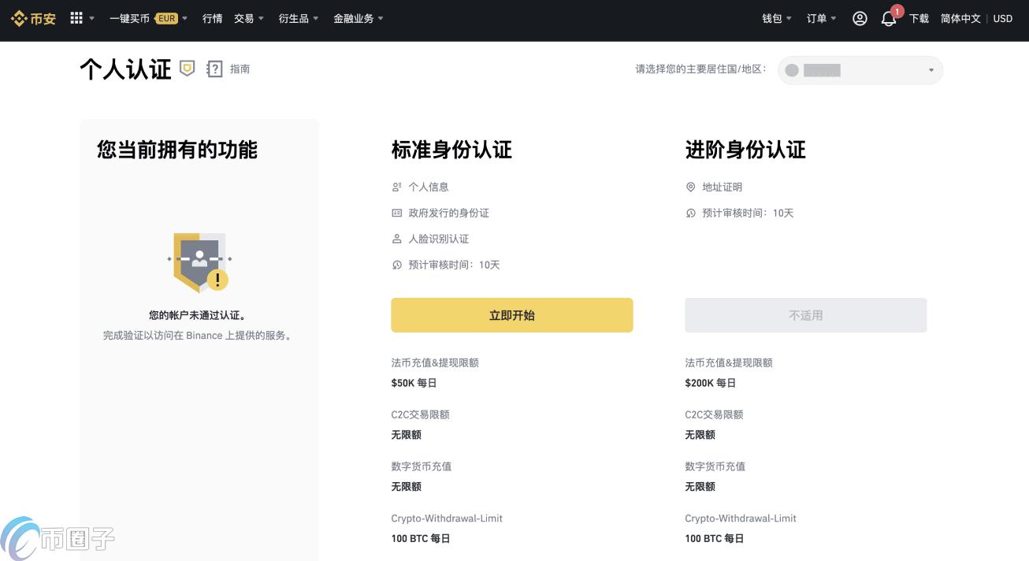Click the face icon beside 人脸识别认证
This screenshot has height=561, width=1029.
pos(396,239)
